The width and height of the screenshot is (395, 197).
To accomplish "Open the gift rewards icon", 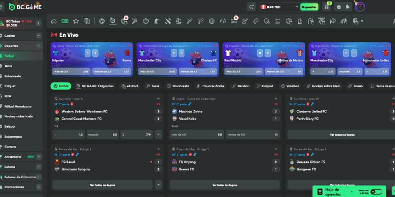I will [x=326, y=7].
